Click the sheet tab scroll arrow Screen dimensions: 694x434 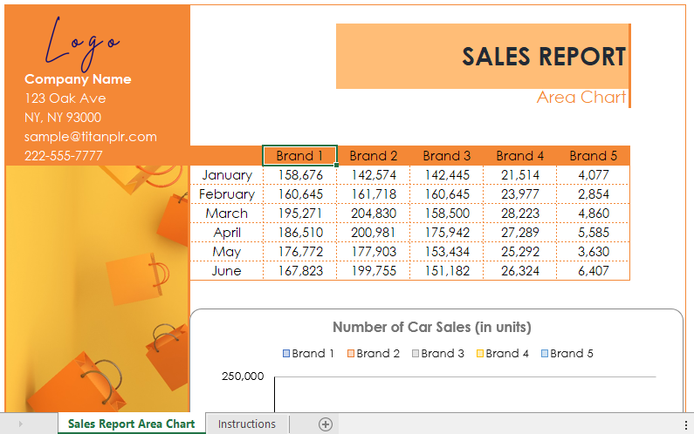point(21,424)
